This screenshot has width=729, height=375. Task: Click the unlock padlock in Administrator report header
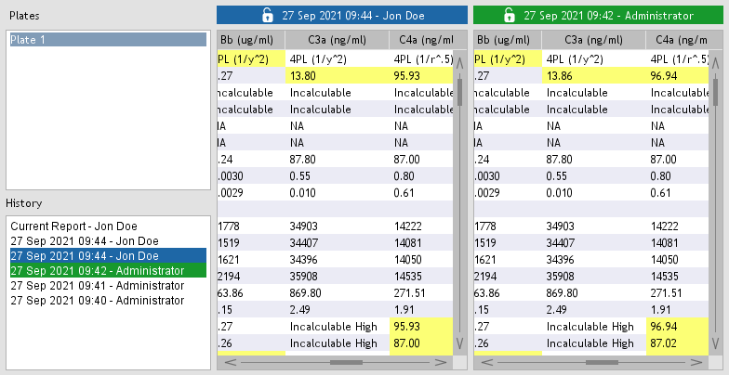pyautogui.click(x=510, y=15)
